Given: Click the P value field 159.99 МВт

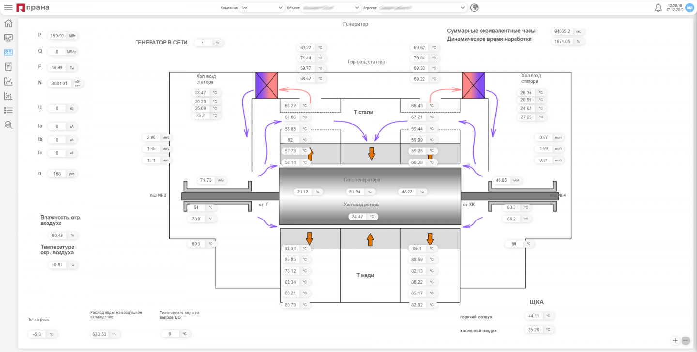Looking at the screenshot, I should click(63, 35).
